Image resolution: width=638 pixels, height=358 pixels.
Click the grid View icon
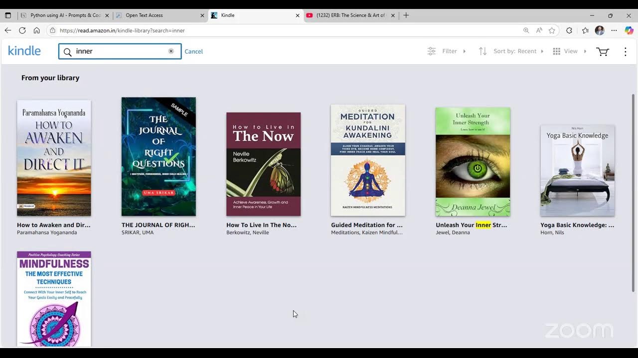pos(557,51)
